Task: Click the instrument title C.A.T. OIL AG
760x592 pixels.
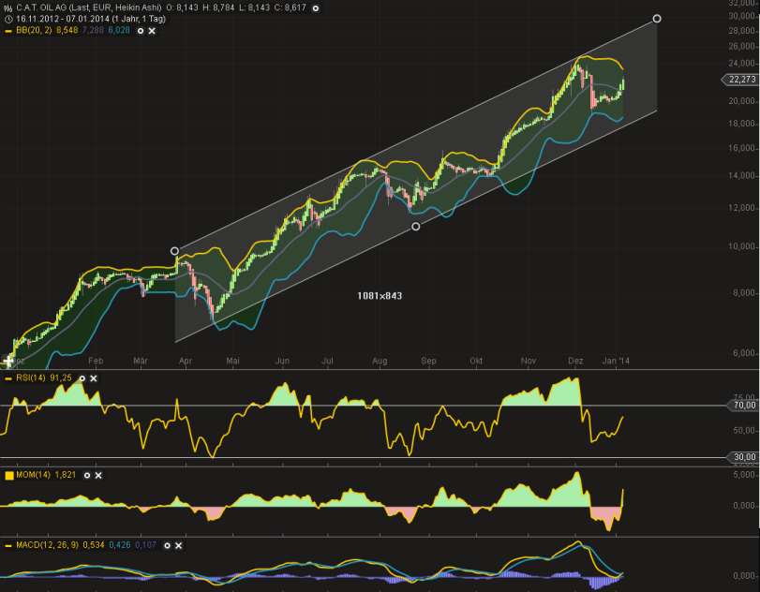Action: (41, 7)
